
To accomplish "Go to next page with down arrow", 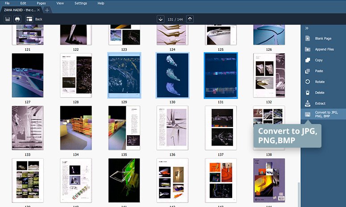I will click(x=161, y=19).
